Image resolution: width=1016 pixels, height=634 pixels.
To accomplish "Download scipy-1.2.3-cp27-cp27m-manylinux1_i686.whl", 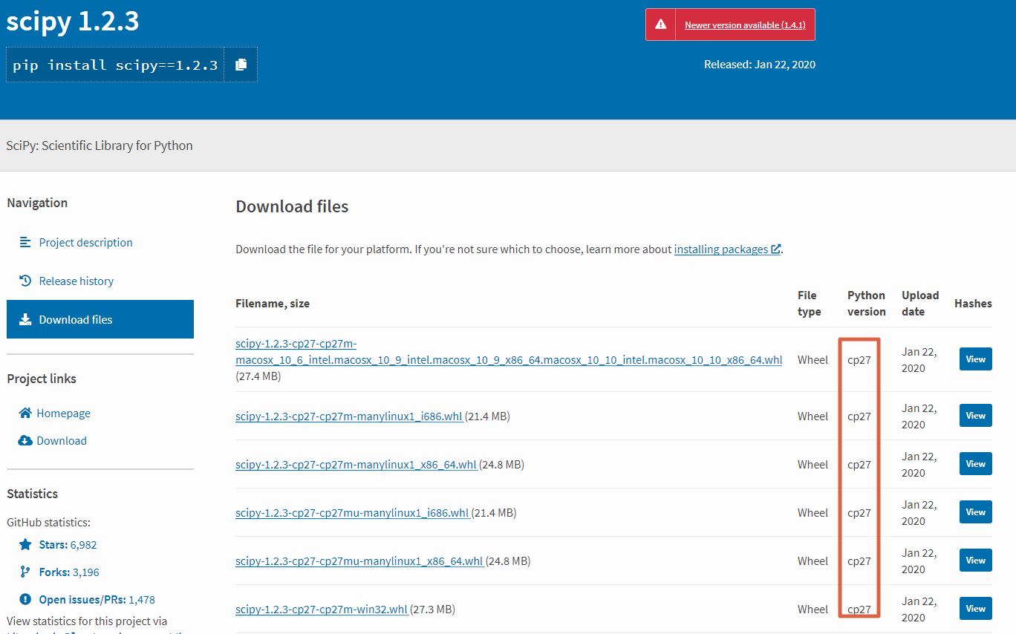I will tap(348, 416).
